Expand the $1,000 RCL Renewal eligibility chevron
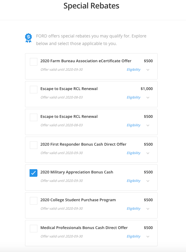 coord(148,98)
